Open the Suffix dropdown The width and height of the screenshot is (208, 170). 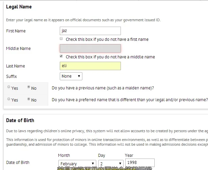[71, 76]
